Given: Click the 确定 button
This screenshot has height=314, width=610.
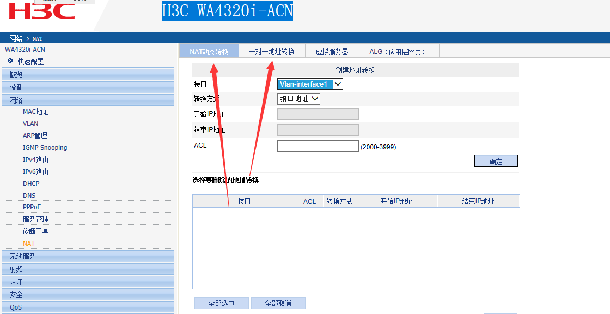Looking at the screenshot, I should pos(496,161).
